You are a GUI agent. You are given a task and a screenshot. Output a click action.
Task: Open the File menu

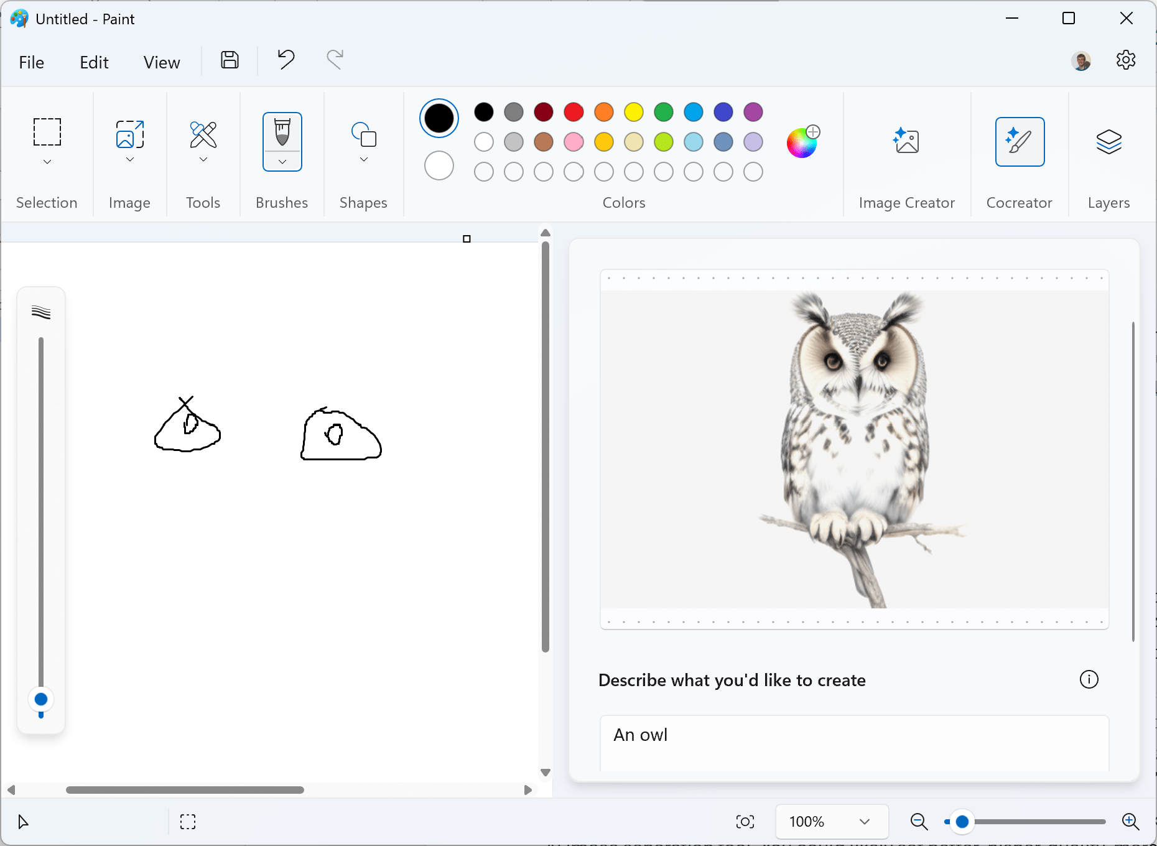(31, 62)
